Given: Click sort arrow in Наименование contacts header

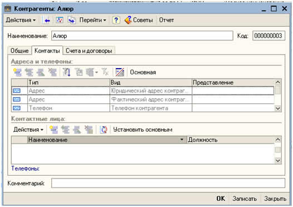Looking at the screenshot, I should tap(182, 139).
